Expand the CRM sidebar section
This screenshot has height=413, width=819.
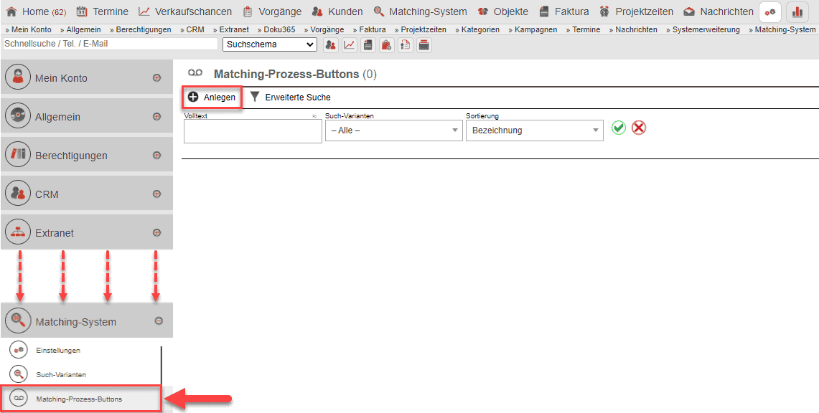pyautogui.click(x=156, y=194)
